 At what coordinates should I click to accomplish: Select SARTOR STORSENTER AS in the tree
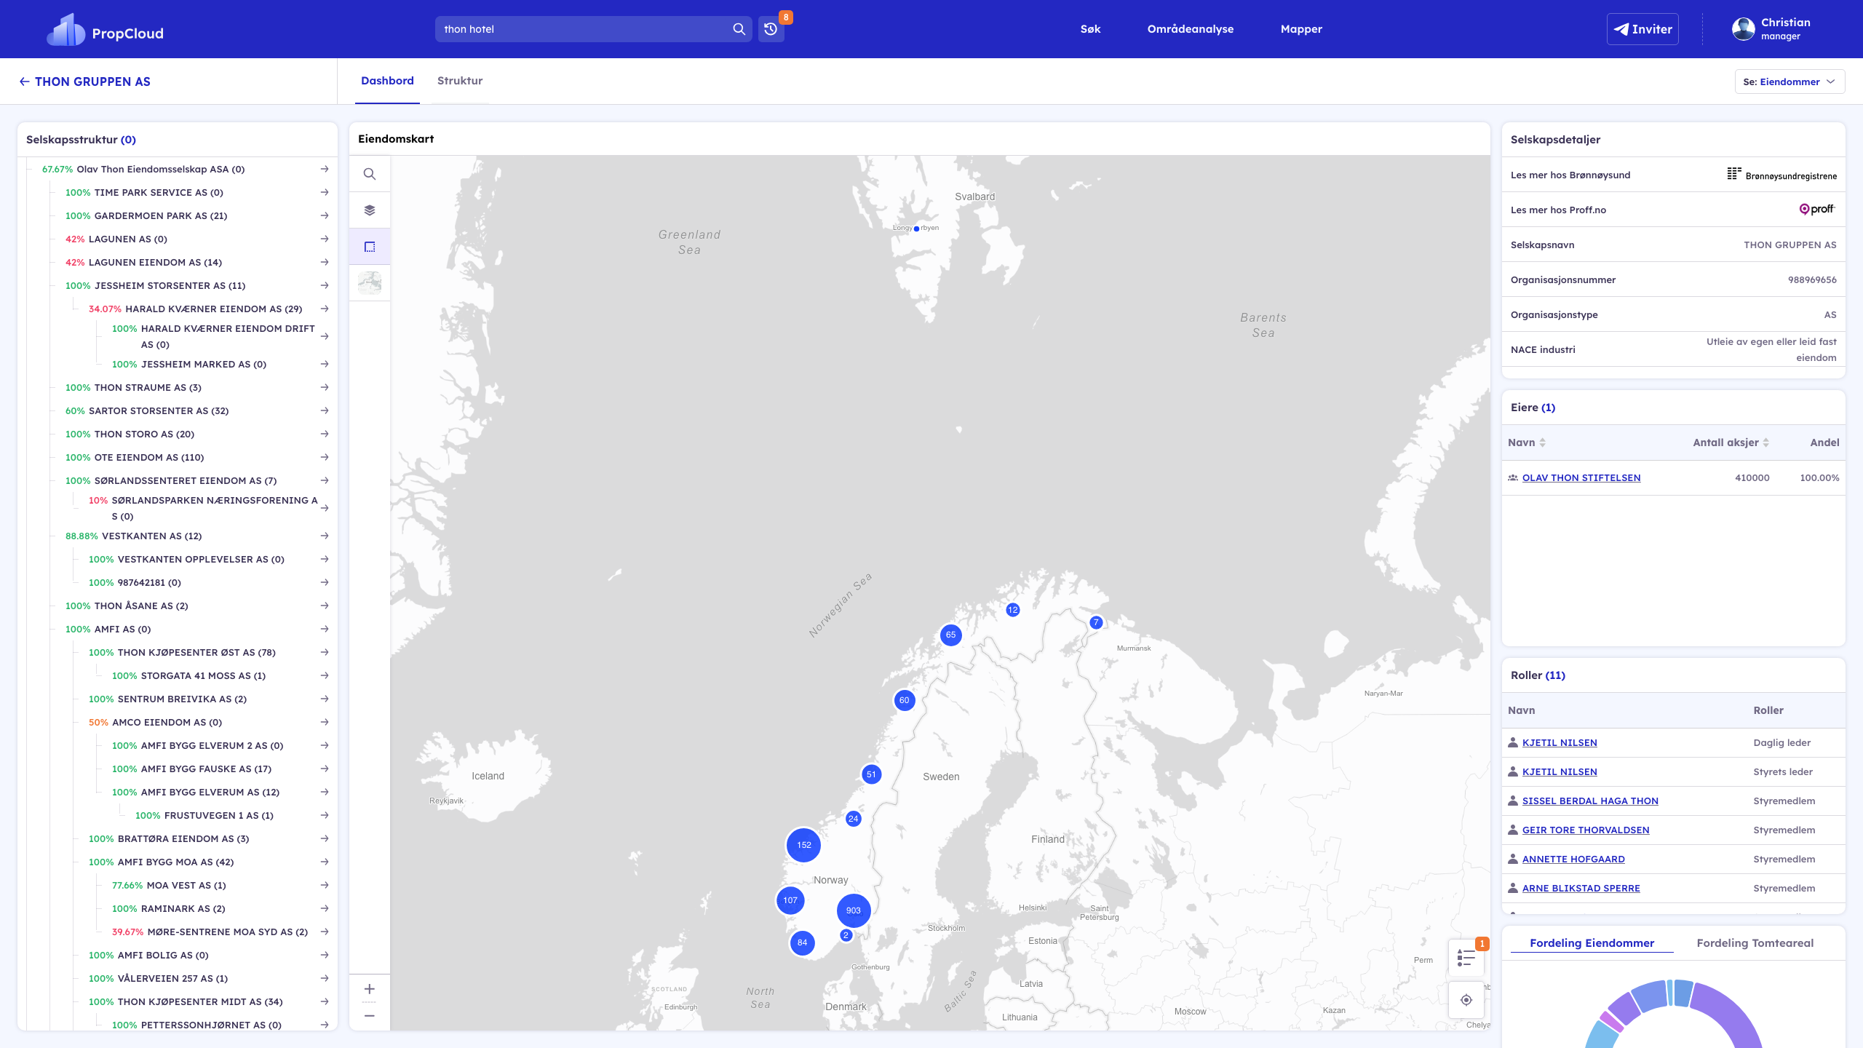click(159, 410)
